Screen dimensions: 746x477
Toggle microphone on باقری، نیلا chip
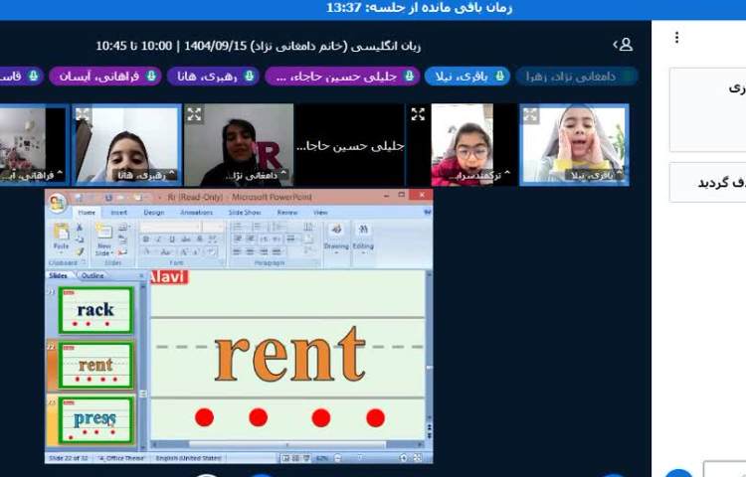[x=500, y=77]
